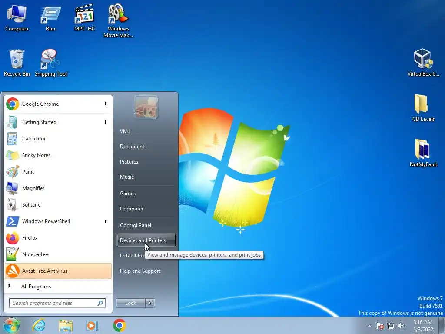445x334 pixels.
Task: Open the shutdown options arrow next to Lock
Action: [x=150, y=303]
